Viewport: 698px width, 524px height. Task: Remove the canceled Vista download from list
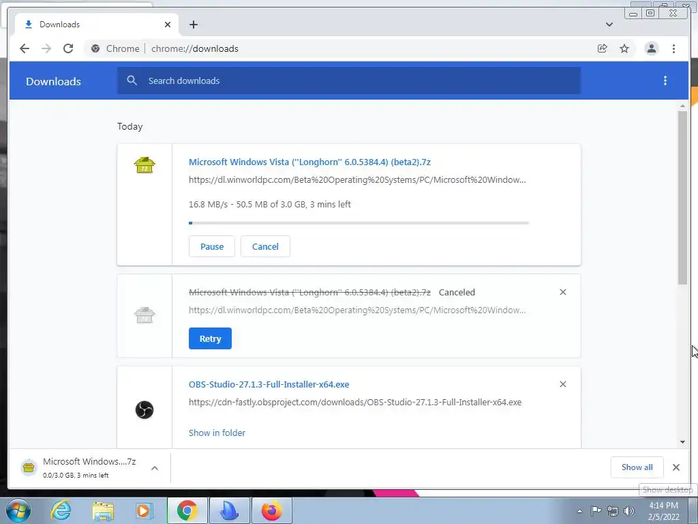(x=562, y=292)
